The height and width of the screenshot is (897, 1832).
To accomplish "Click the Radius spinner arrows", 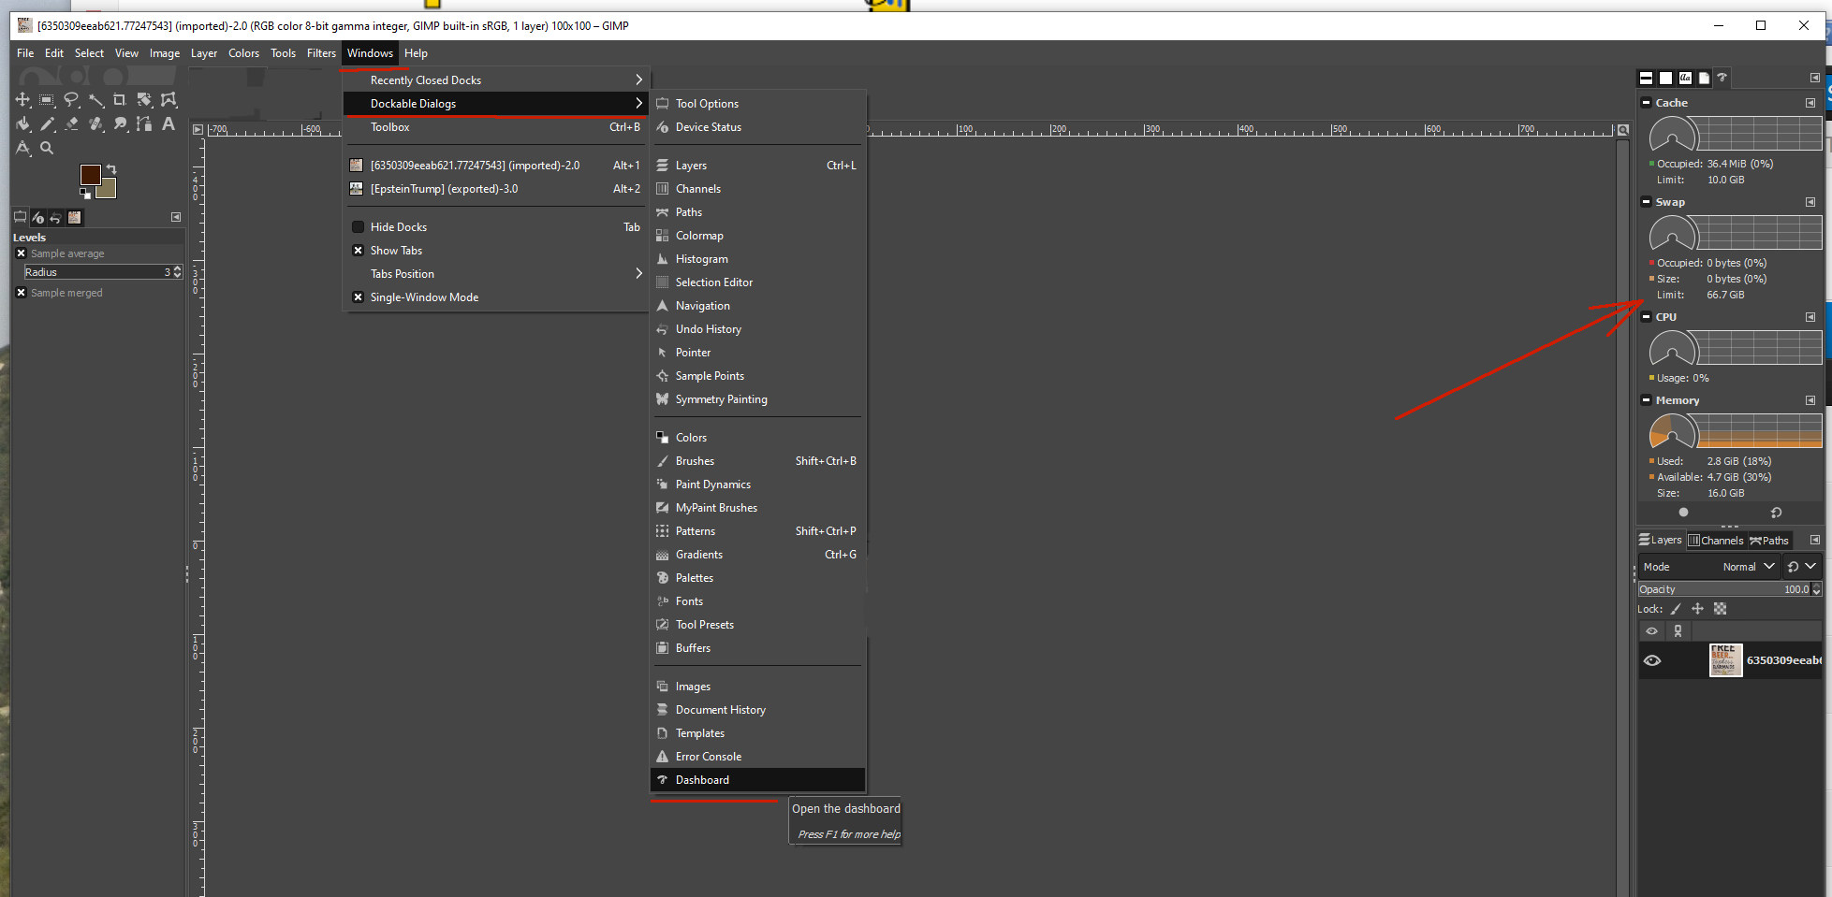I will click(x=178, y=272).
